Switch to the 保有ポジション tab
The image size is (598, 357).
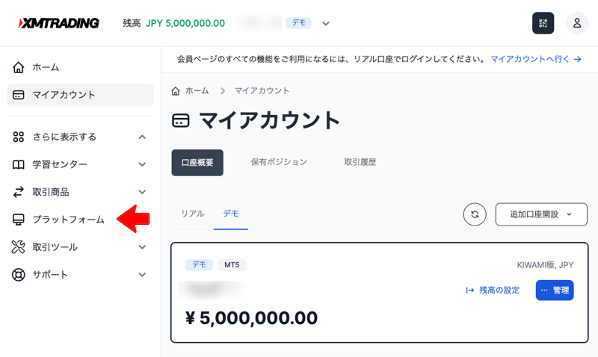click(x=279, y=162)
